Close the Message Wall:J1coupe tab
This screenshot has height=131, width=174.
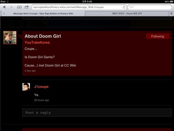4,13
